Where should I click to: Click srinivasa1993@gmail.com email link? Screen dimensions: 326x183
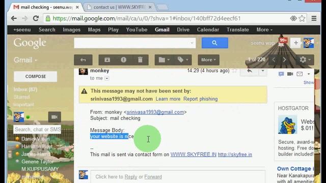pyautogui.click(x=155, y=112)
